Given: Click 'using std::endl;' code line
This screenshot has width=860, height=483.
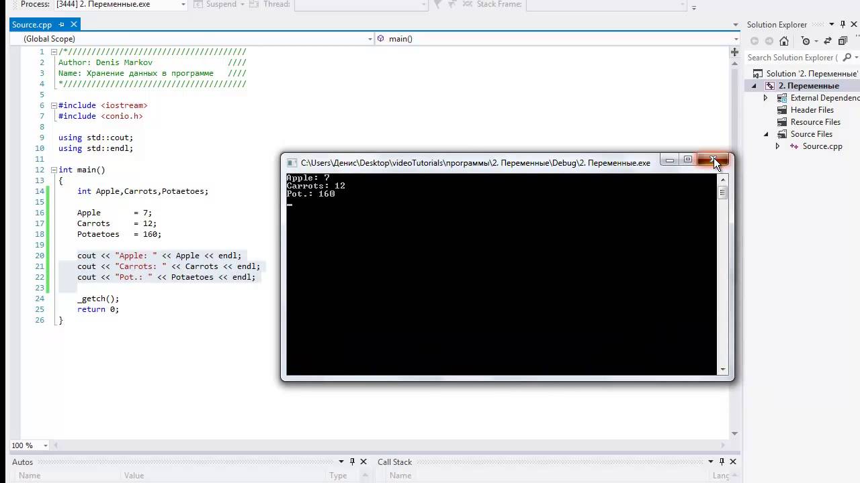Looking at the screenshot, I should [x=95, y=148].
